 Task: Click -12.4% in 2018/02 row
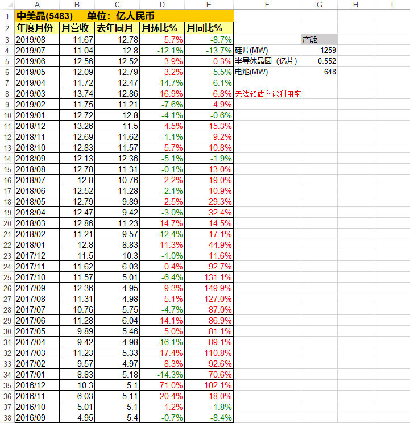(x=162, y=234)
